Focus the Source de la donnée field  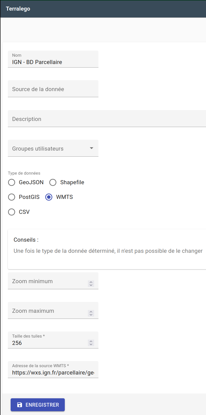pyautogui.click(x=53, y=89)
